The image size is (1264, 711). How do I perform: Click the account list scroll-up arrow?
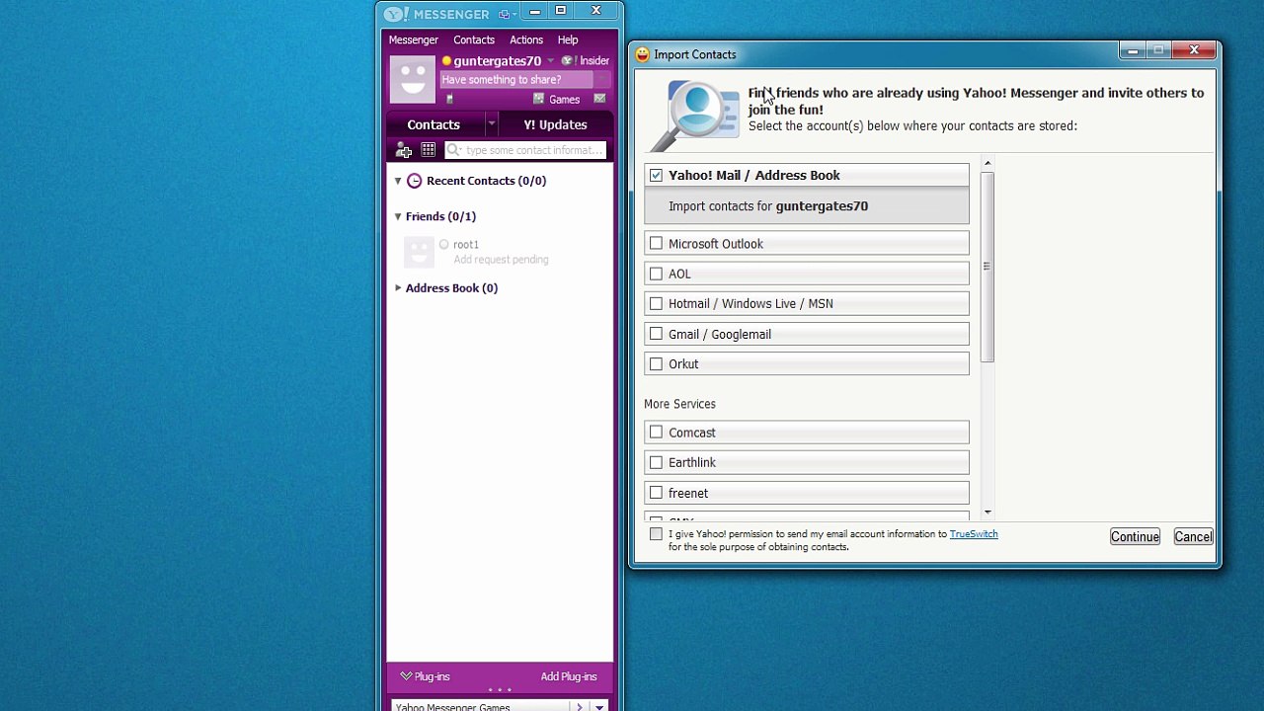pyautogui.click(x=987, y=164)
